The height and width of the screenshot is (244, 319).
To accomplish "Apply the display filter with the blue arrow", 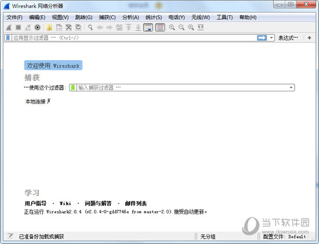I will click(x=262, y=38).
